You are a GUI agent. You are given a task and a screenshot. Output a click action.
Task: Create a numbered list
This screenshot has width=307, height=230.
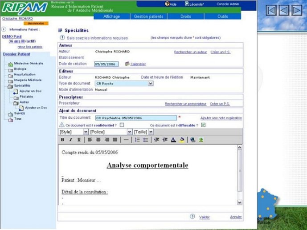tap(137, 140)
